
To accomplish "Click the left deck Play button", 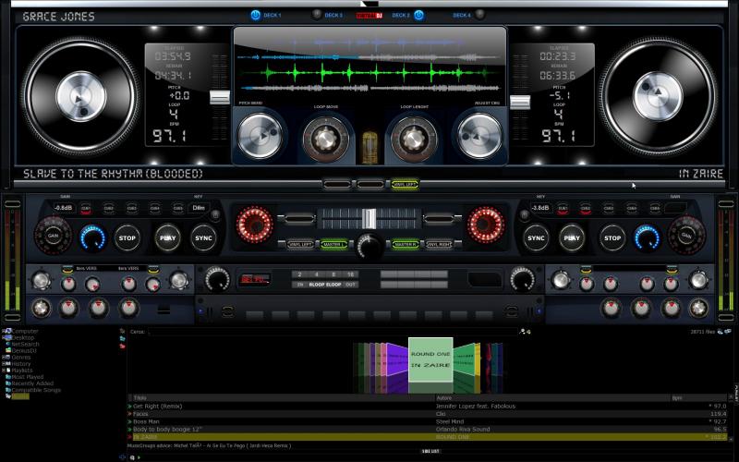I will pyautogui.click(x=168, y=238).
